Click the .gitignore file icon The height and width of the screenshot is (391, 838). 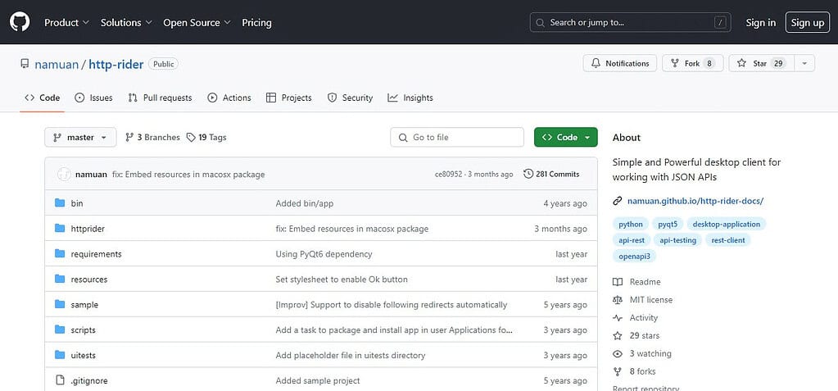(x=60, y=380)
